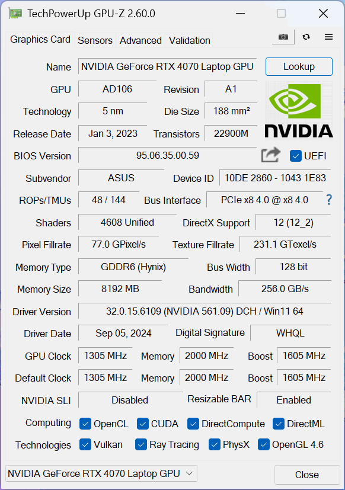Screen dimensions: 345x490
Task: Expand the GPU selection dropdown at the bottom
Action: click(x=101, y=473)
